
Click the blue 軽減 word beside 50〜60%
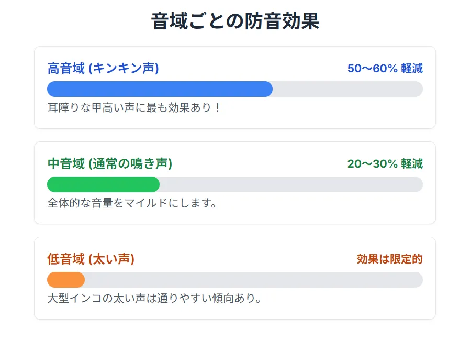(x=412, y=69)
